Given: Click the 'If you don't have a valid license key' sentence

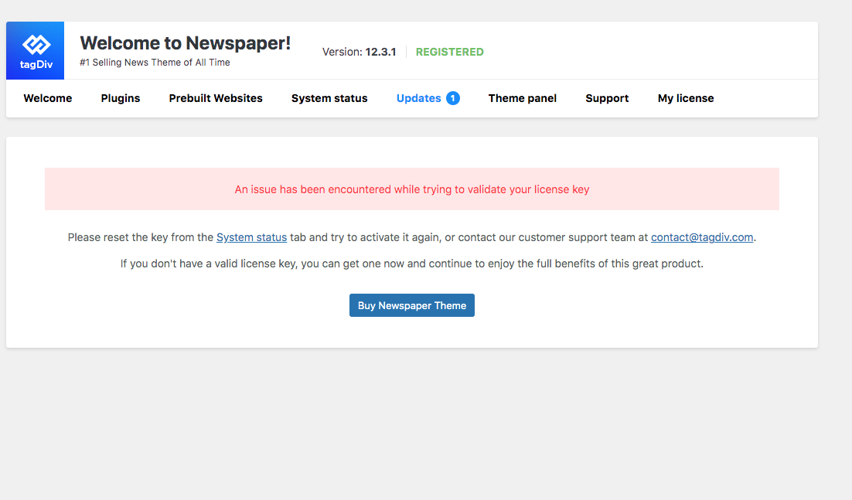Looking at the screenshot, I should (x=412, y=264).
